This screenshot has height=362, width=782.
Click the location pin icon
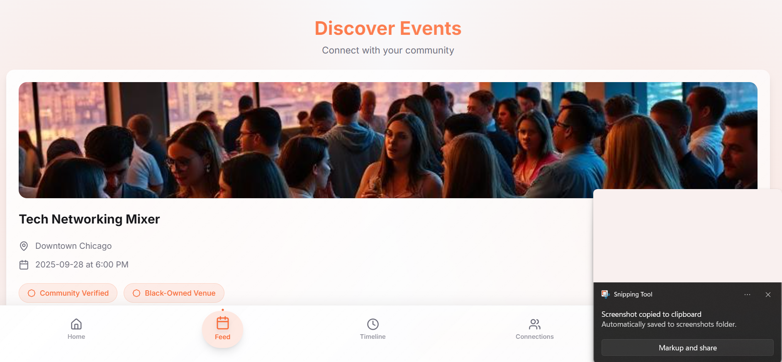pyautogui.click(x=24, y=246)
